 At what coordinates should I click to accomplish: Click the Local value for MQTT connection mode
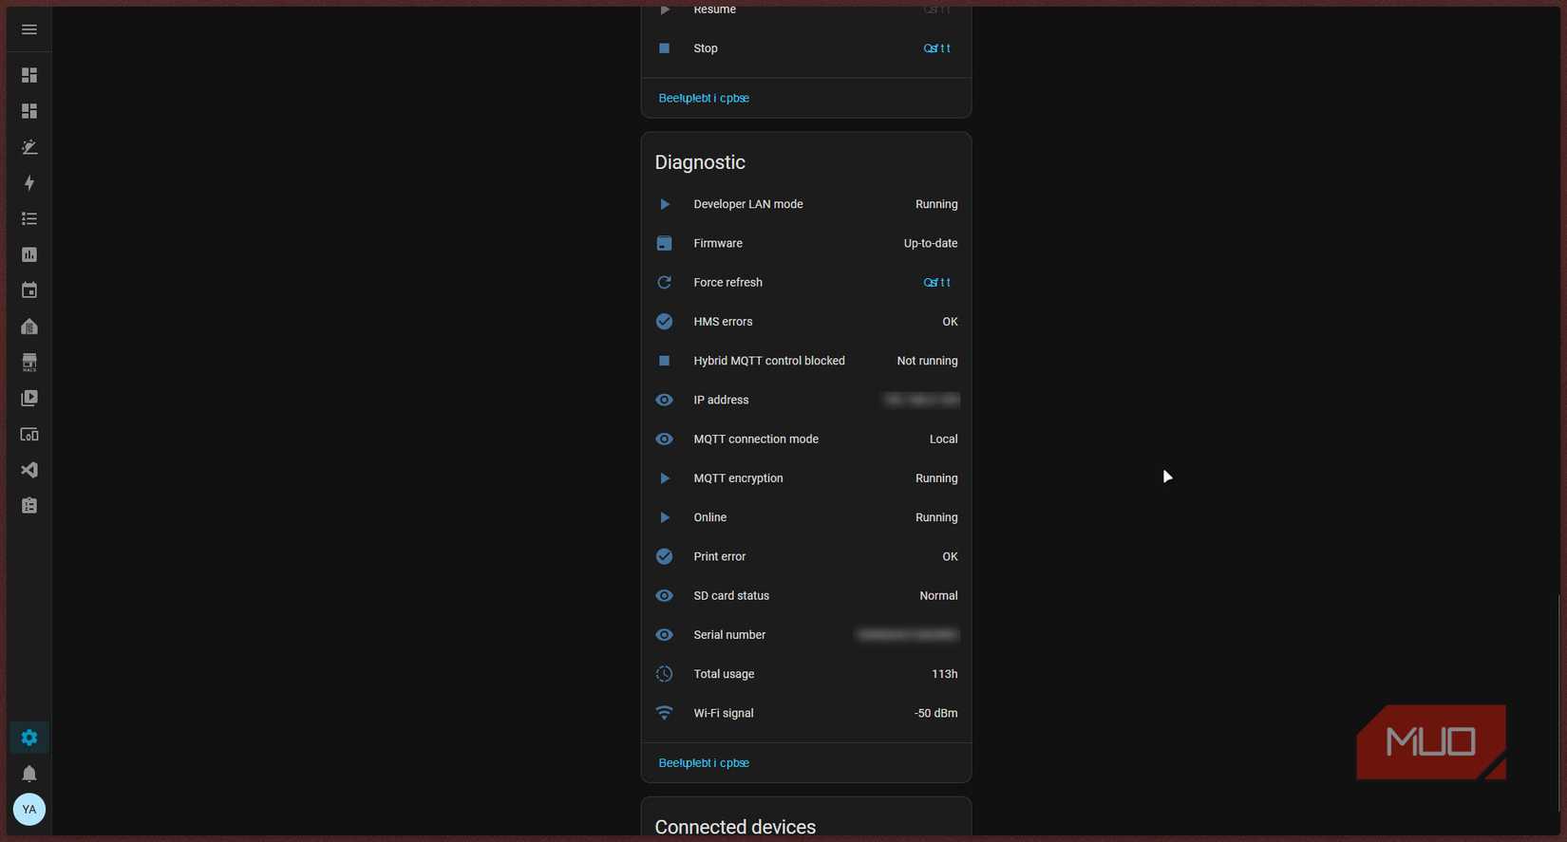pos(943,440)
